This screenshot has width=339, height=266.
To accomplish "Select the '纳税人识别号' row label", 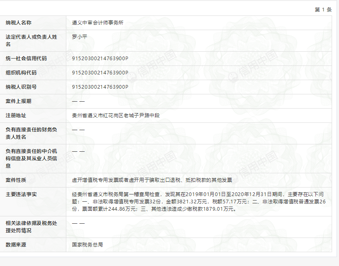I will click(21, 87).
